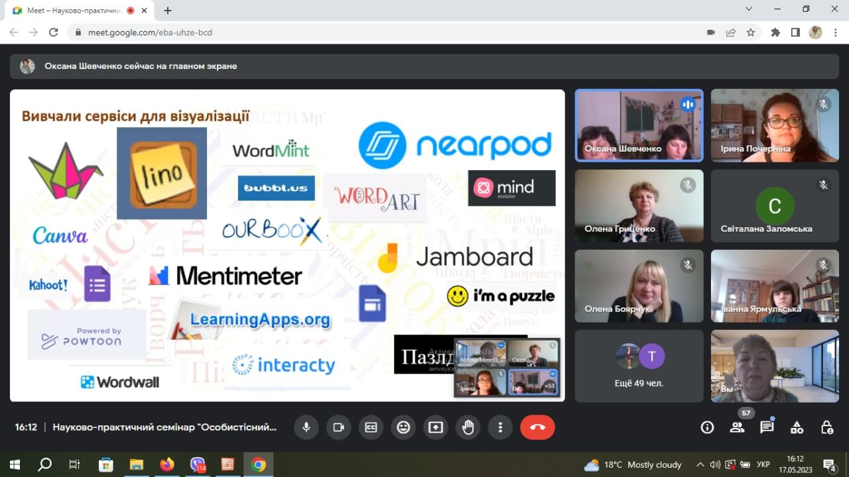Click the shared presentation slide
849x477 pixels.
point(287,245)
